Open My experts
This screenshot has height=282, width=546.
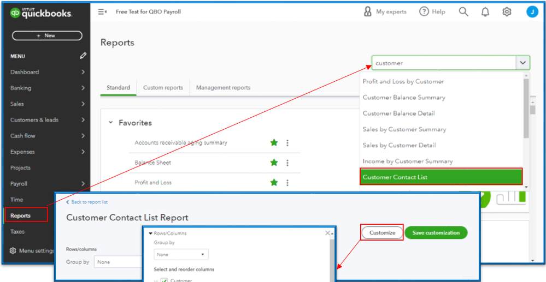tap(385, 12)
